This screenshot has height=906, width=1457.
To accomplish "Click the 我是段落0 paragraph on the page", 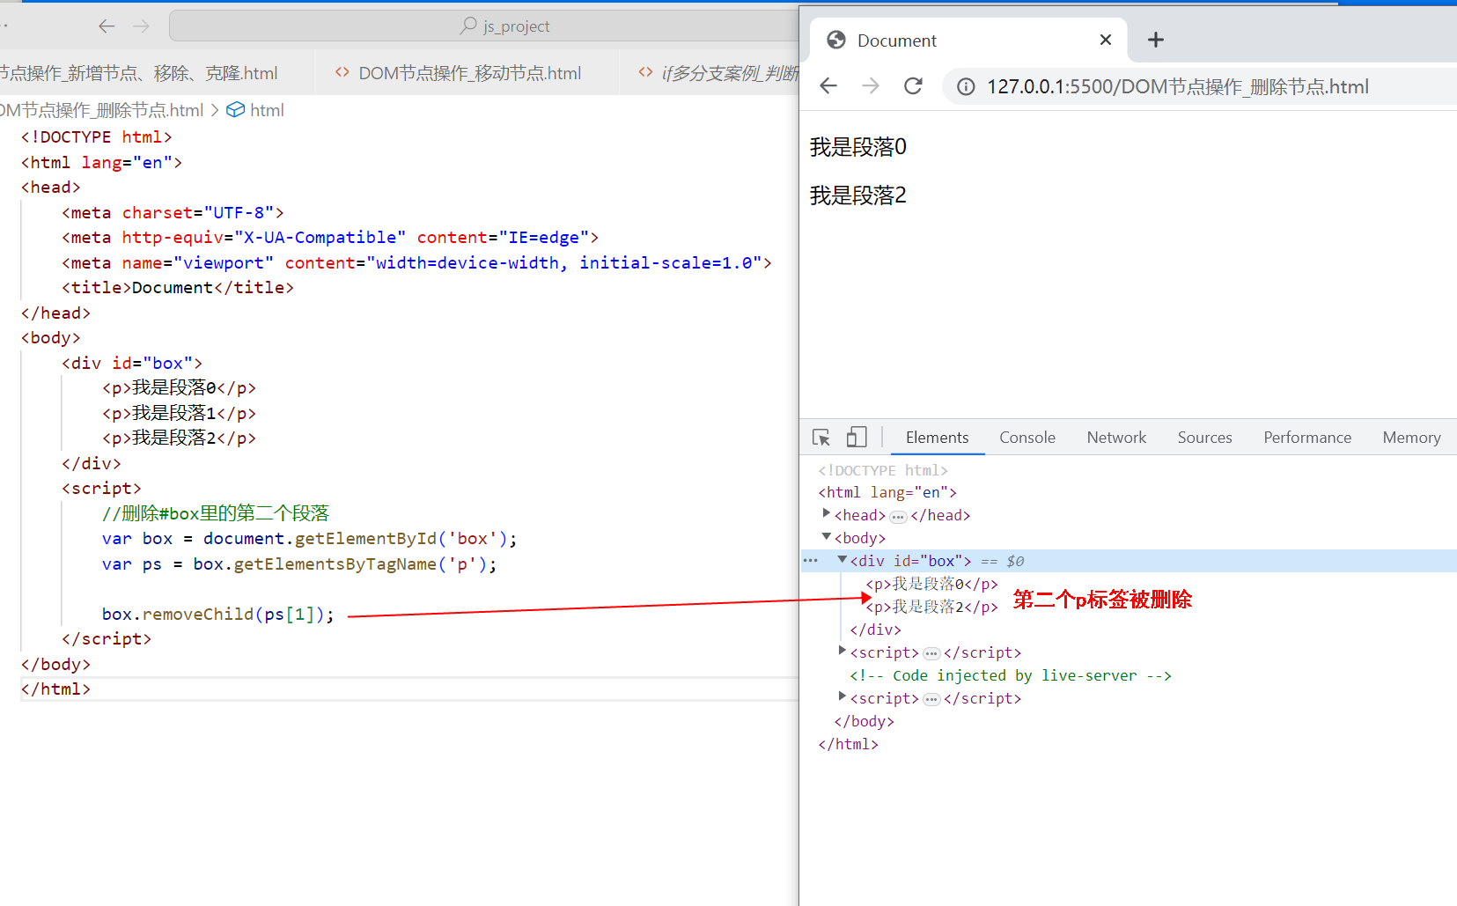I will [857, 147].
